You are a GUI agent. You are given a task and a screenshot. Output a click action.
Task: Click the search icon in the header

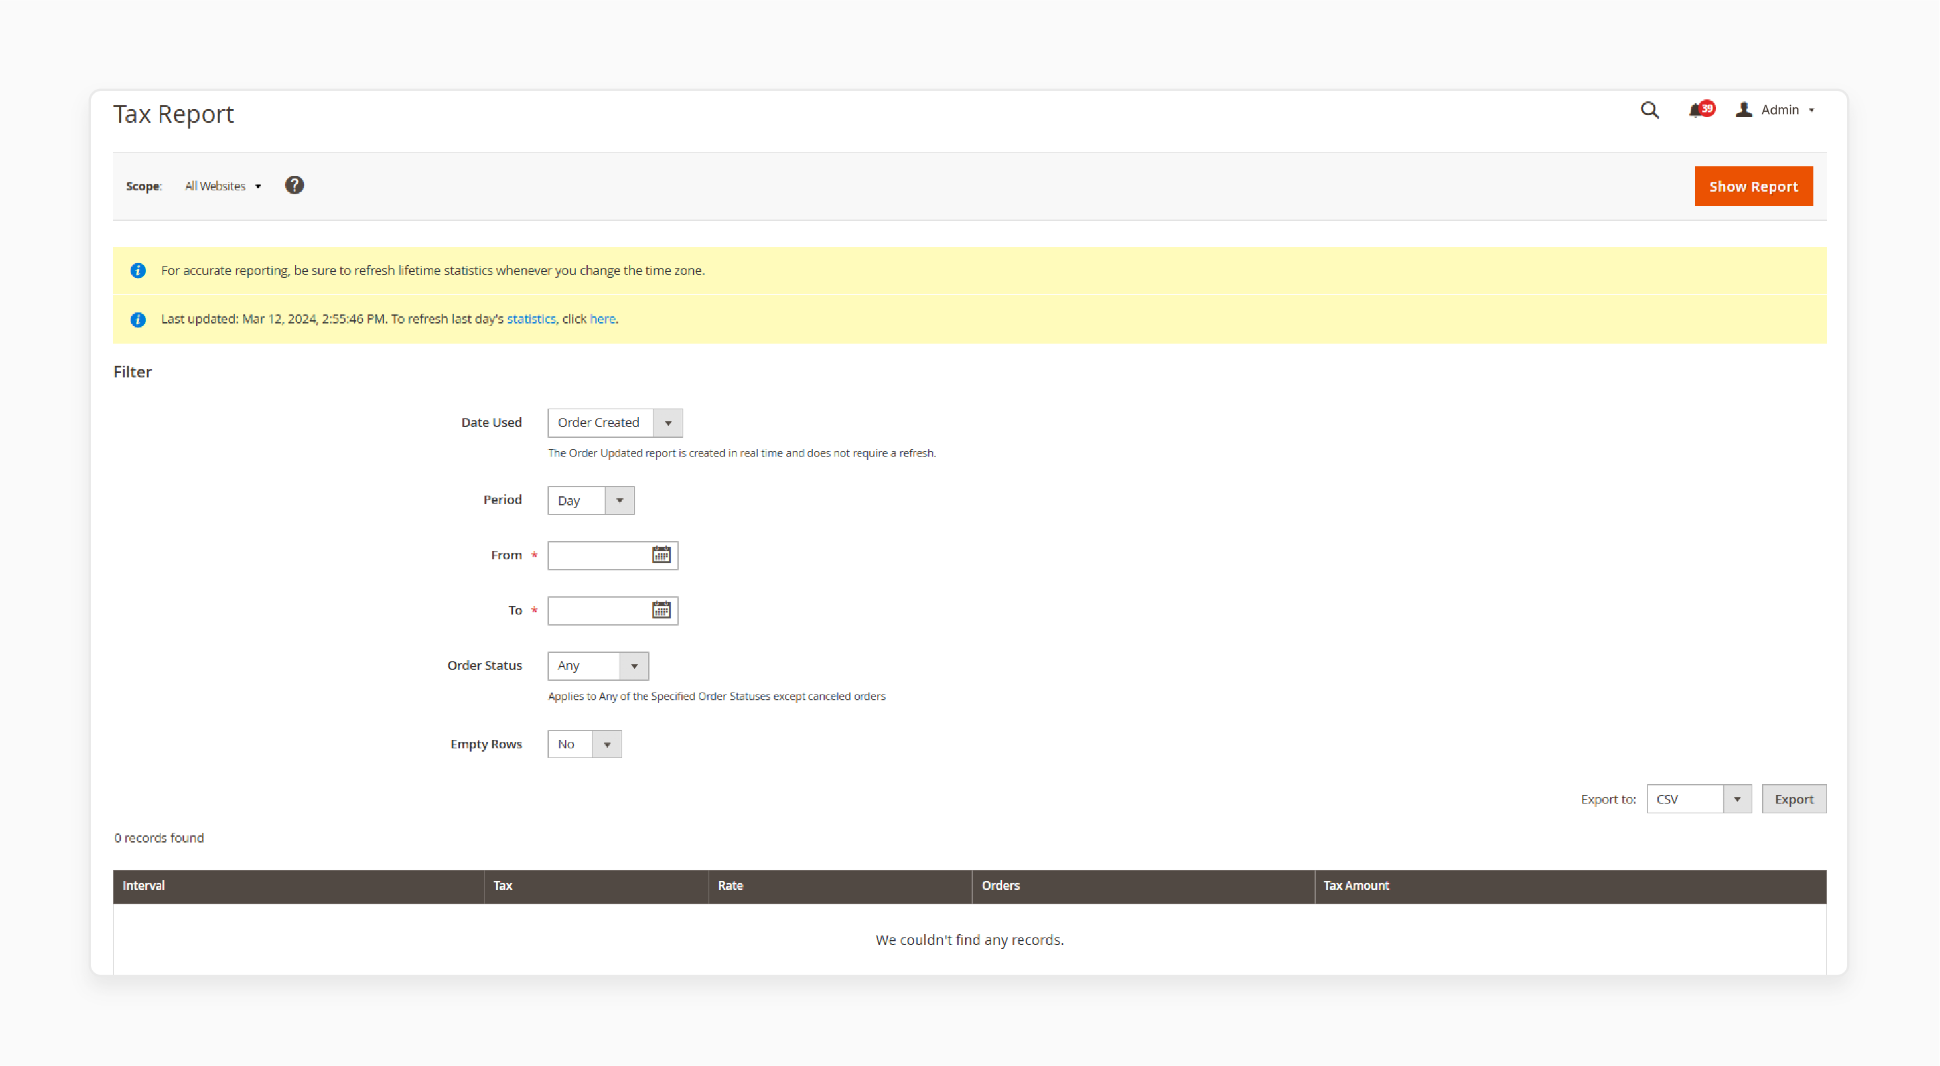[x=1650, y=110]
